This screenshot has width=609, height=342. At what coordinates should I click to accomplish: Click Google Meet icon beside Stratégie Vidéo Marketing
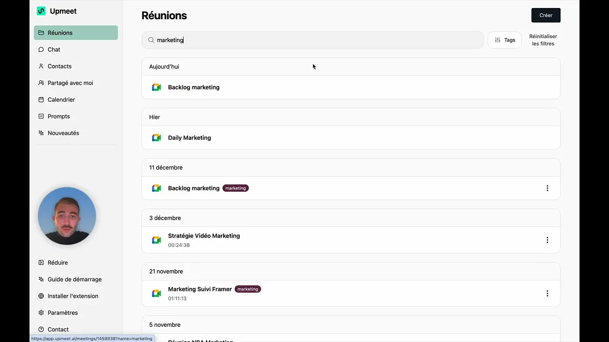pyautogui.click(x=157, y=240)
